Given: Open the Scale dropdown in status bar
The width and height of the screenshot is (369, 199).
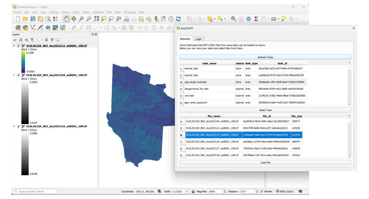Looking at the screenshot, I should tap(187, 191).
